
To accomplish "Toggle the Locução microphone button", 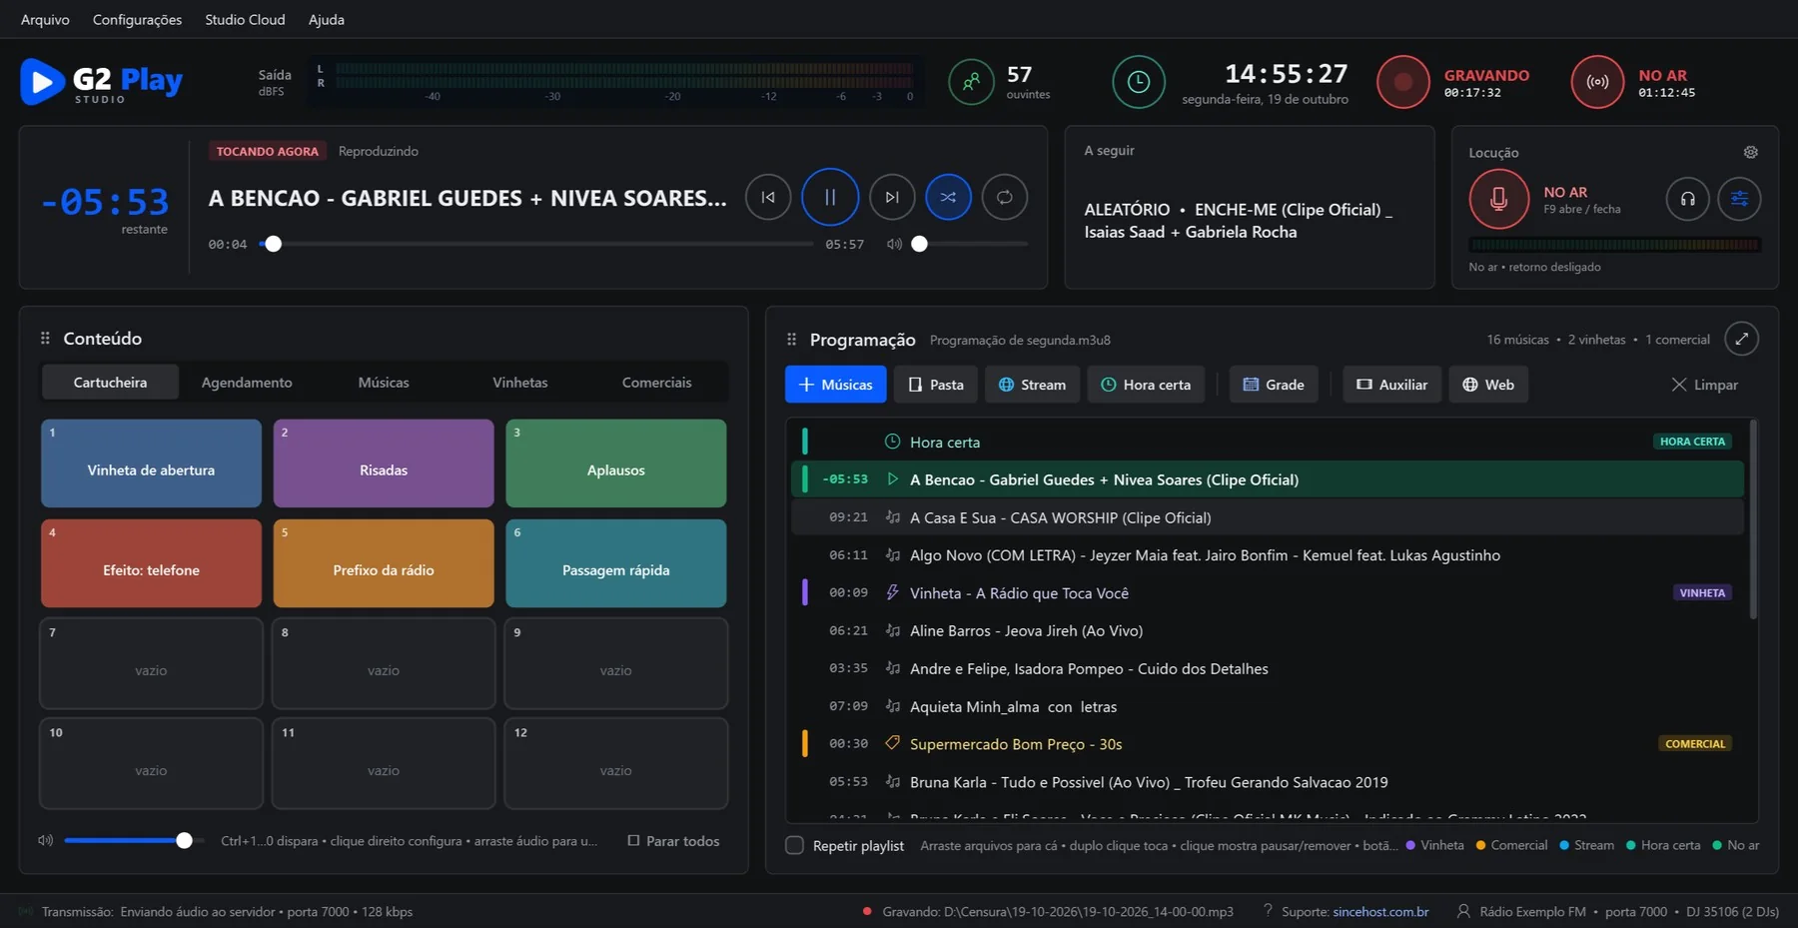I will click(1498, 199).
